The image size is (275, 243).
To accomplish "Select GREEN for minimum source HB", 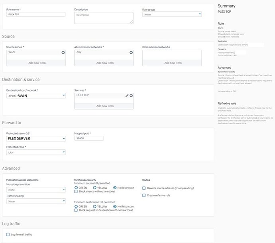I will (76, 188).
